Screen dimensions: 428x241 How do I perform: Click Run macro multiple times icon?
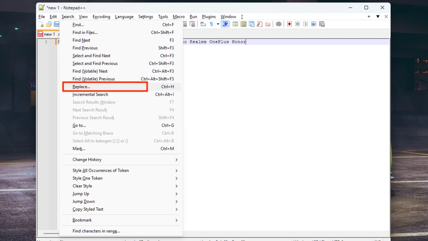[314, 24]
